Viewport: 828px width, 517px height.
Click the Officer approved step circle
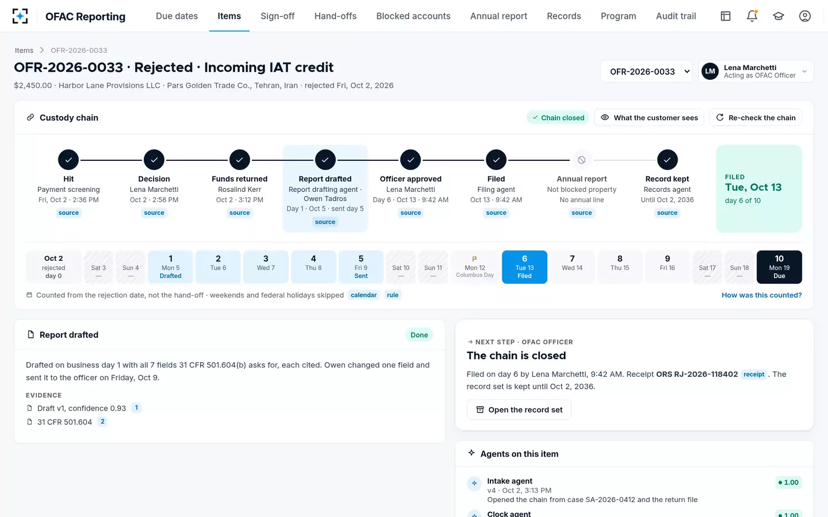pos(411,160)
